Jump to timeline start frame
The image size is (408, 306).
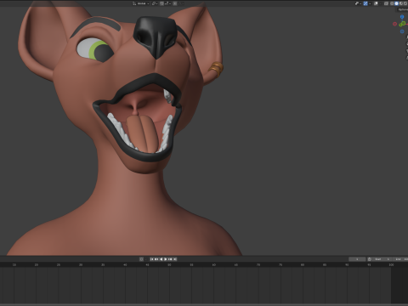pos(151,259)
